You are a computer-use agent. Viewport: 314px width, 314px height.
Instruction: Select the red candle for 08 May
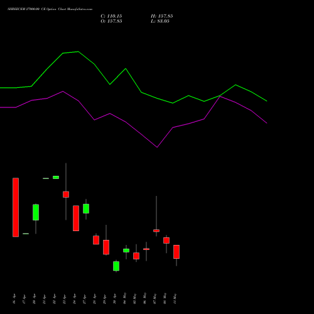click(166, 241)
